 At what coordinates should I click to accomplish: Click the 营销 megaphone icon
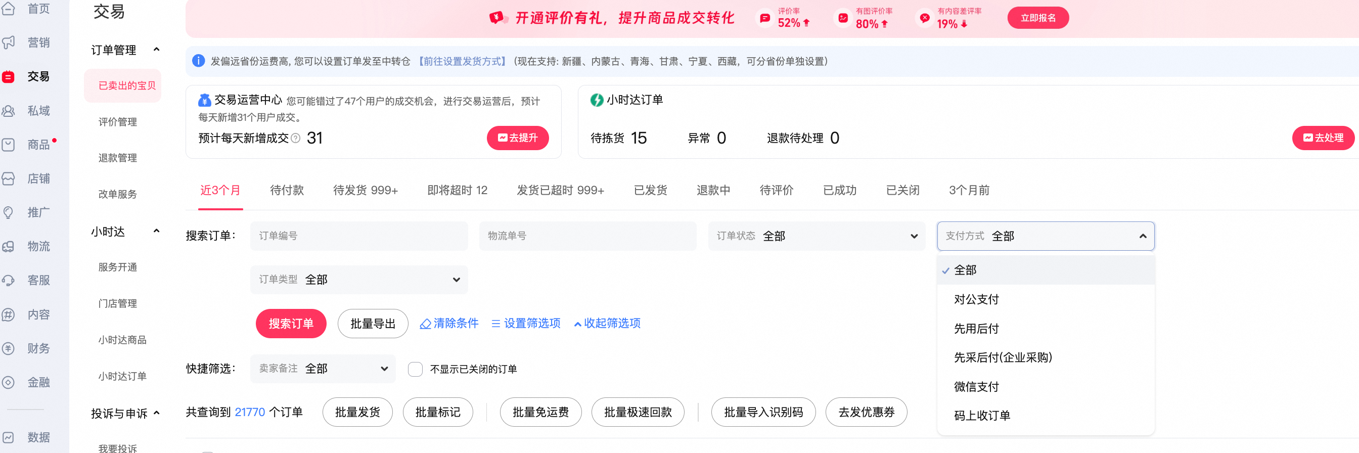click(9, 42)
